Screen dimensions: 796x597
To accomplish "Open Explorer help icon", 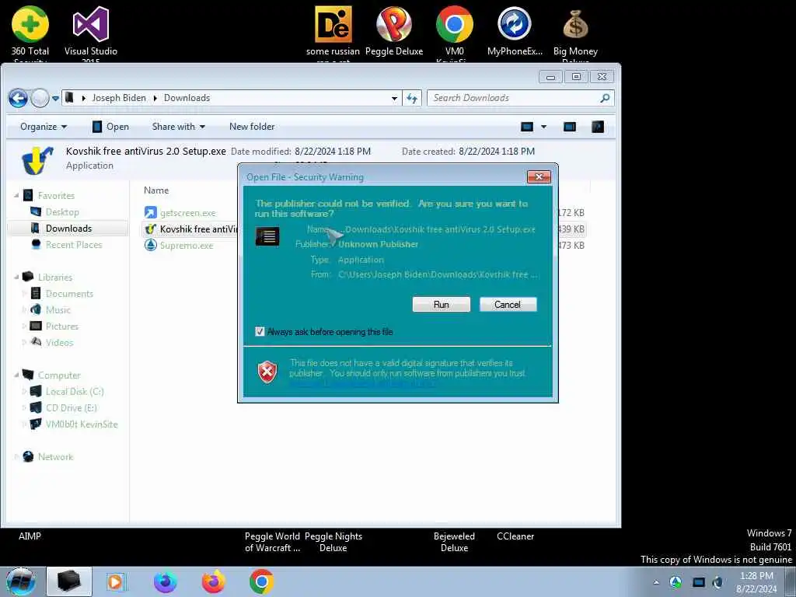I will click(598, 127).
